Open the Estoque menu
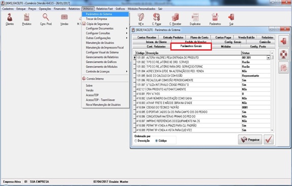This screenshot has height=186, width=292. click(x=21, y=9)
